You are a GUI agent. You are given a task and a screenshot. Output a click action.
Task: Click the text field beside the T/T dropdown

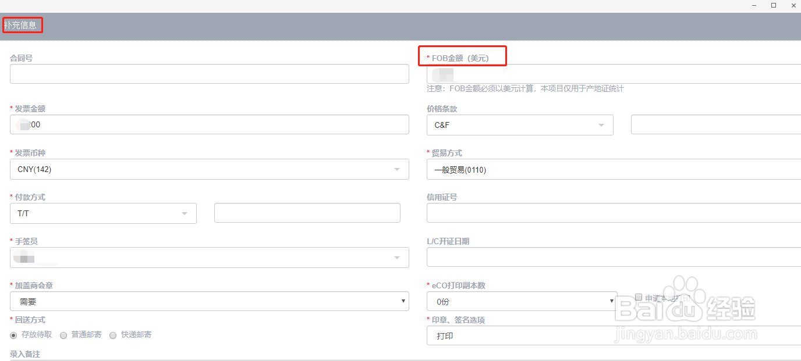coord(307,213)
